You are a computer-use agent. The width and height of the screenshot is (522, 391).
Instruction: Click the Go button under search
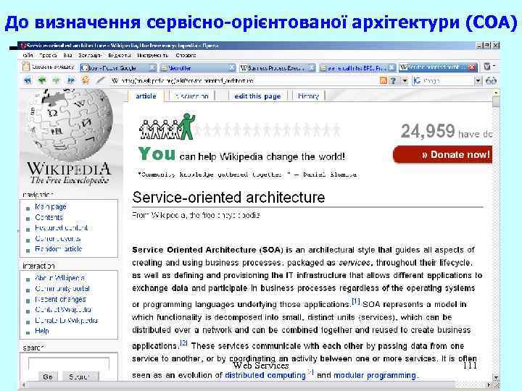48,377
